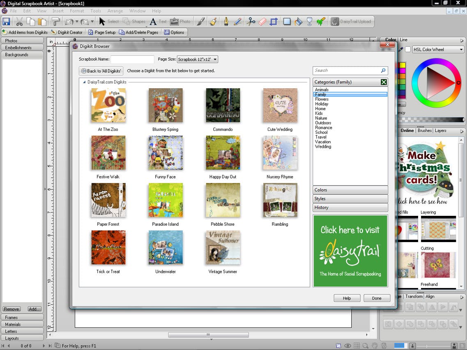Click the Paste clipboard icon in toolbar
467x350 pixels.
[x=42, y=21]
